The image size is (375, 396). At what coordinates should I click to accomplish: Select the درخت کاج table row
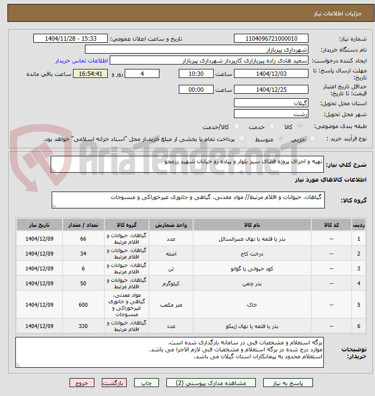coord(191,254)
